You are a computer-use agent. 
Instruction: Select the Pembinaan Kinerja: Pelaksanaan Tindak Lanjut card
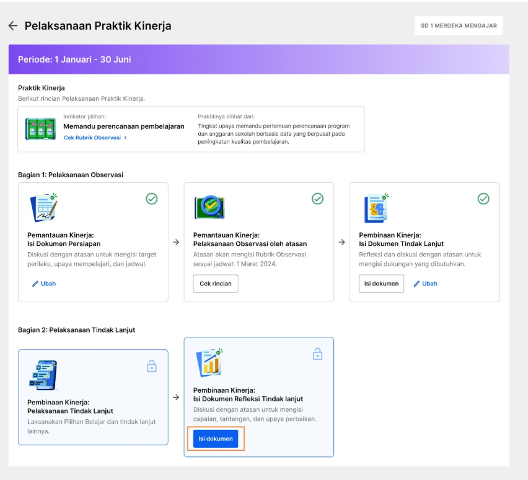94,397
